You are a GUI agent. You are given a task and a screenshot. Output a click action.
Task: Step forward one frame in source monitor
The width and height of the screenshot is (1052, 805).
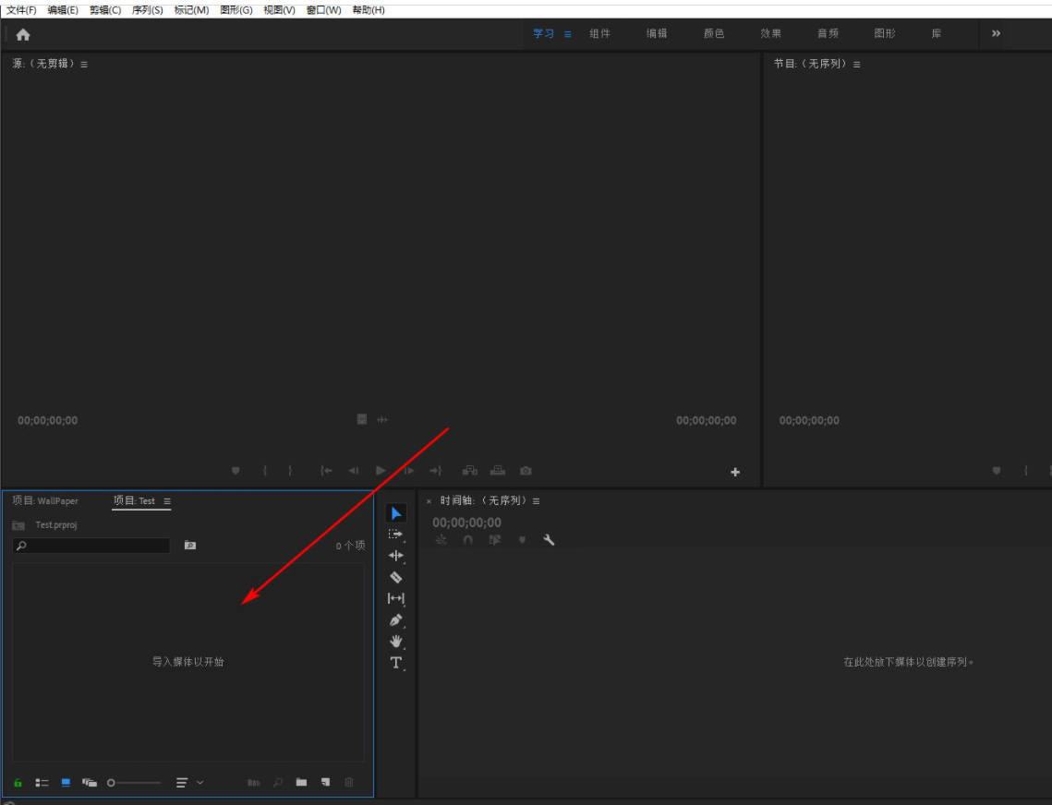pyautogui.click(x=408, y=471)
